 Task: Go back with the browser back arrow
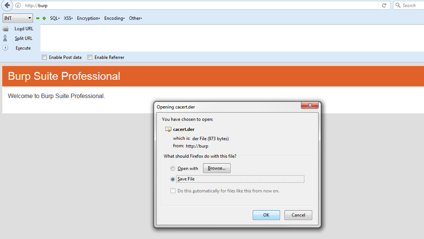(x=7, y=5)
